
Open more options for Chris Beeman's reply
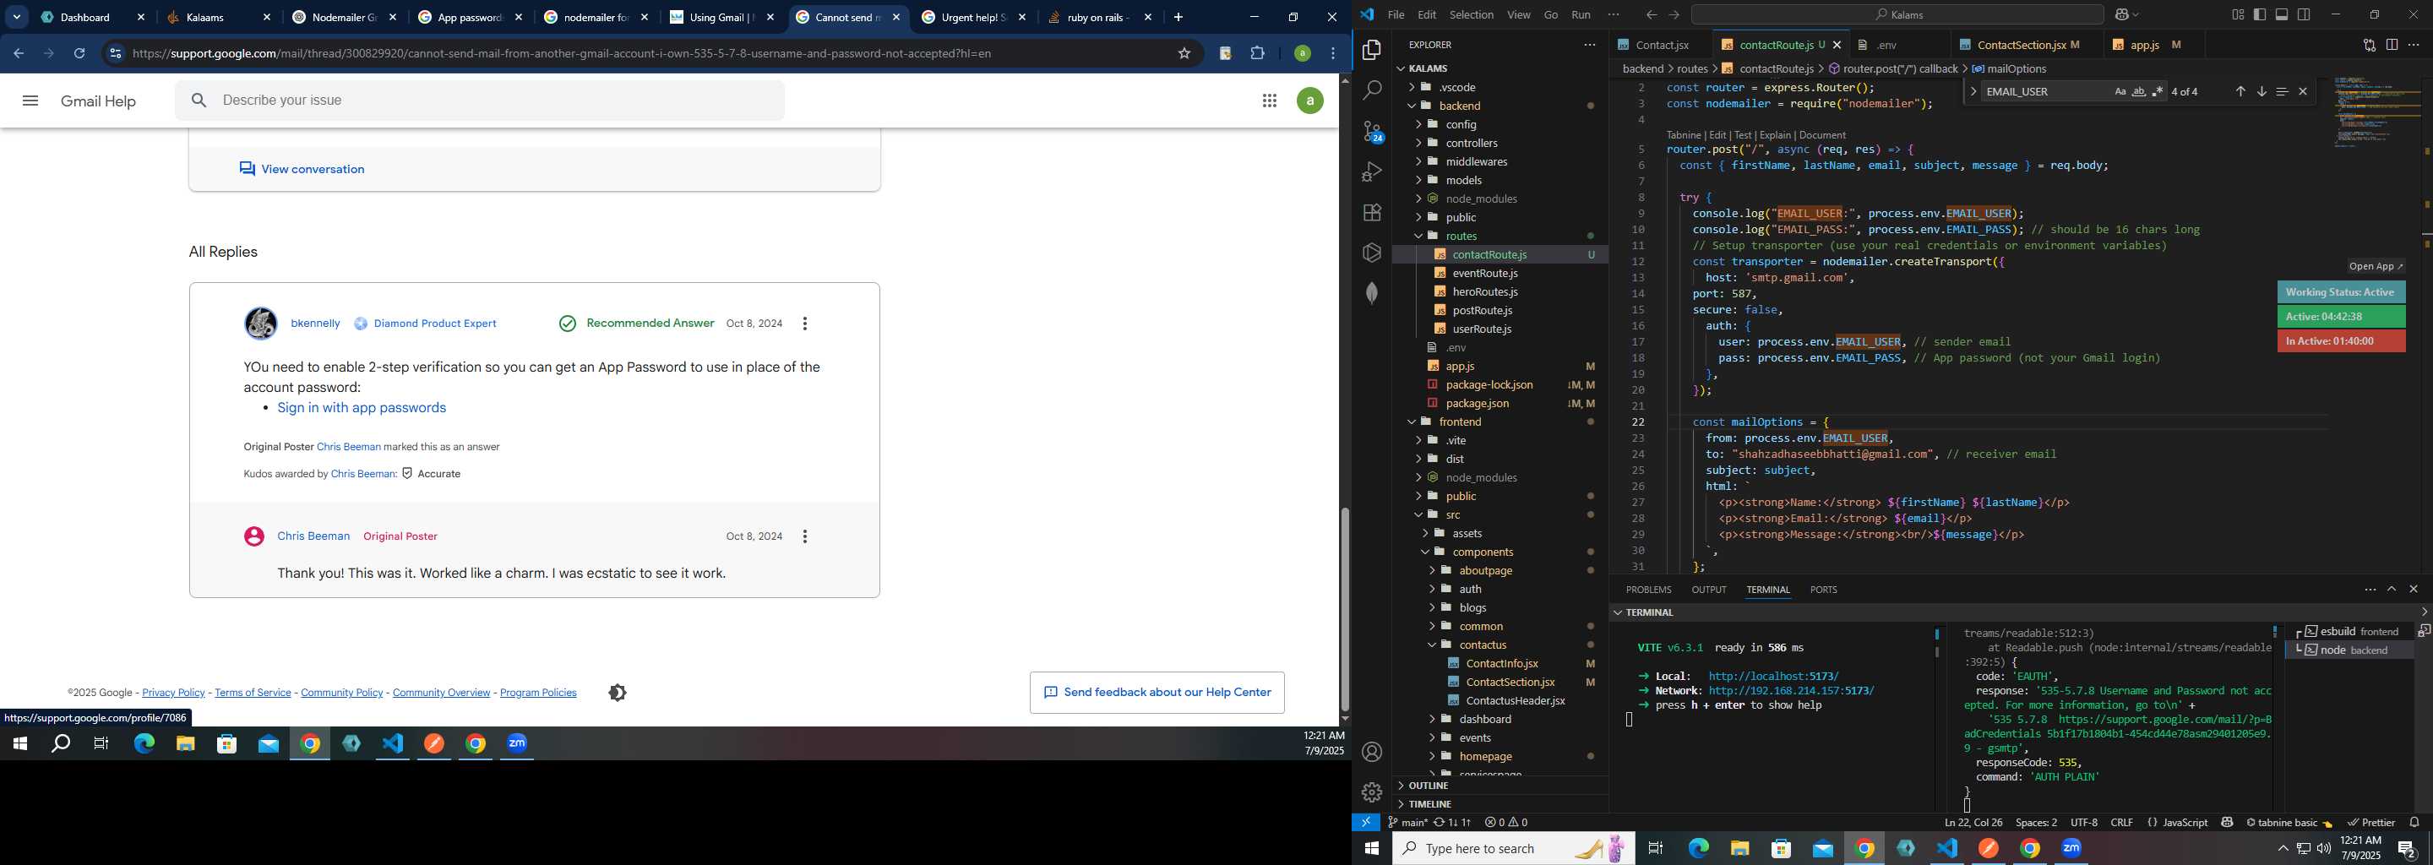pos(805,536)
